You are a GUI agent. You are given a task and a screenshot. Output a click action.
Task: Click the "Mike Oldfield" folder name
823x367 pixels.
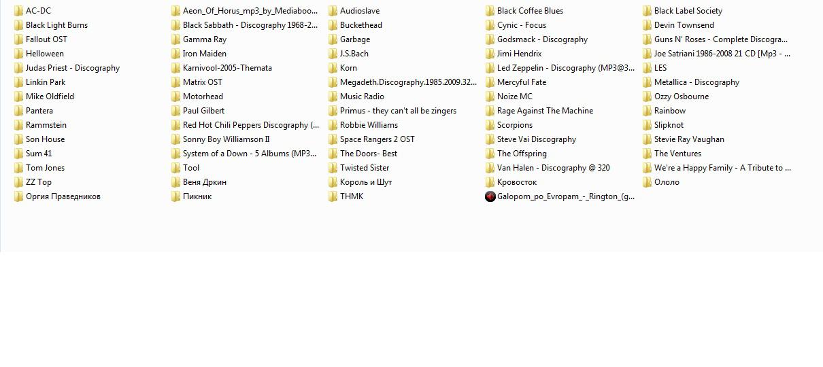point(50,97)
